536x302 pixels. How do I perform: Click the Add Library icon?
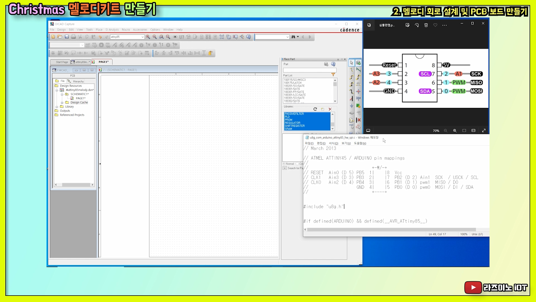tap(323, 109)
